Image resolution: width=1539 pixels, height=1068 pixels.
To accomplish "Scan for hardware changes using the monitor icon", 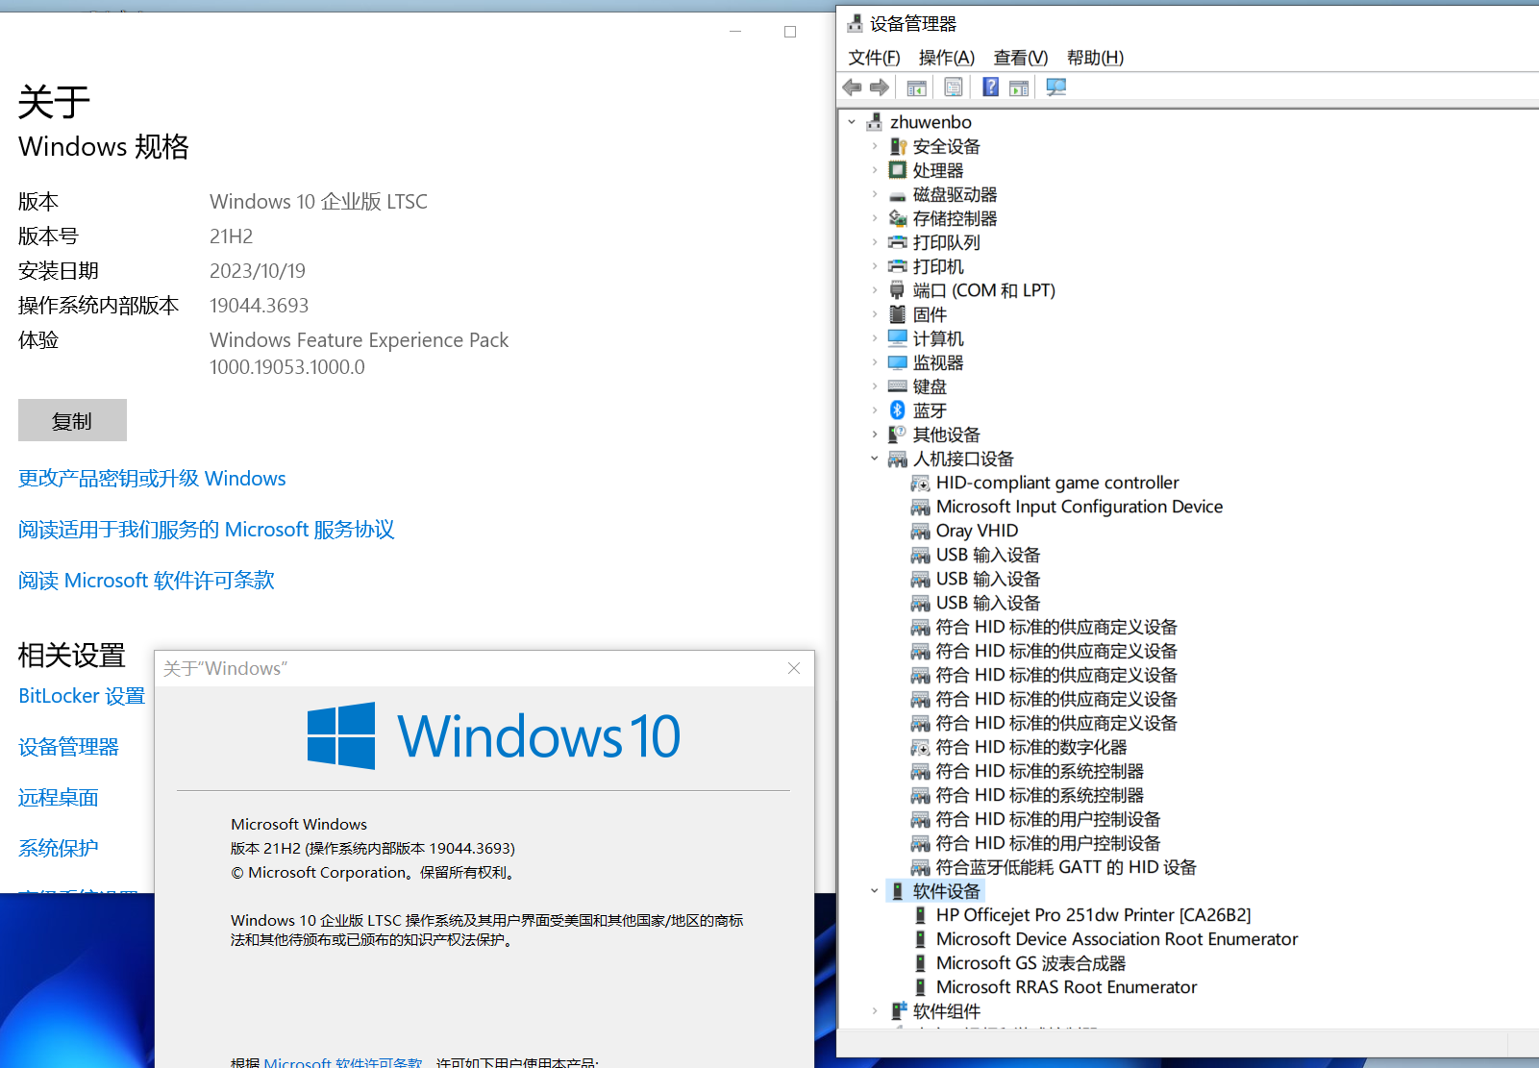I will 1055,87.
